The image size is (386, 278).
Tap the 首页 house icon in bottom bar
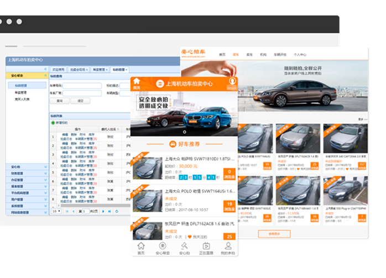pyautogui.click(x=141, y=246)
